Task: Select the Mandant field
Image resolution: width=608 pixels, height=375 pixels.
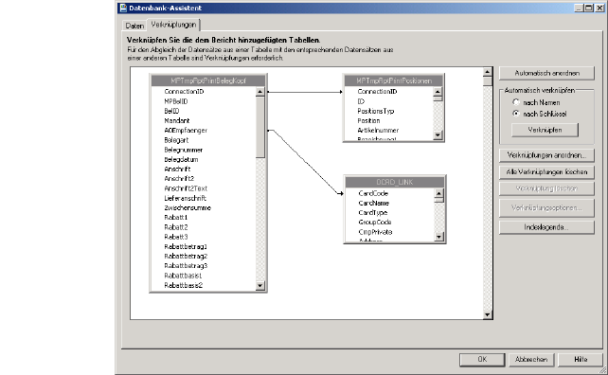Action: click(177, 120)
